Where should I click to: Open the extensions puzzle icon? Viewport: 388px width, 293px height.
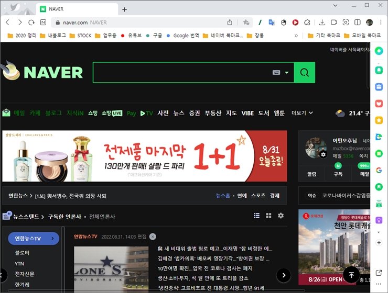307,22
